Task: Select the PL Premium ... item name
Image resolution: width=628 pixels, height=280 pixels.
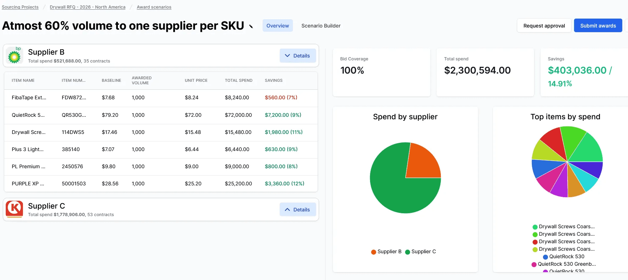Action: coord(29,166)
